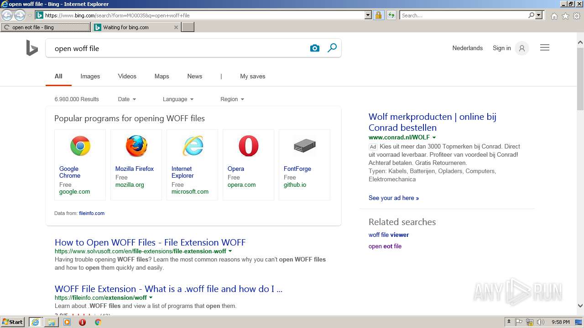Open Opera from the taskbar
This screenshot has width=584, height=328.
coord(82,322)
